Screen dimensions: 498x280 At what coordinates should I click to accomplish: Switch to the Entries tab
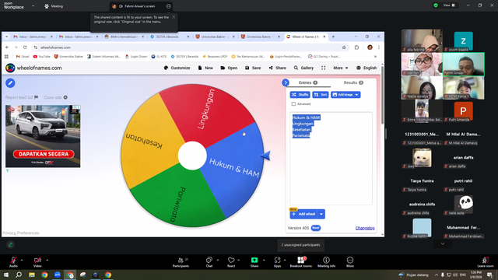(x=308, y=82)
